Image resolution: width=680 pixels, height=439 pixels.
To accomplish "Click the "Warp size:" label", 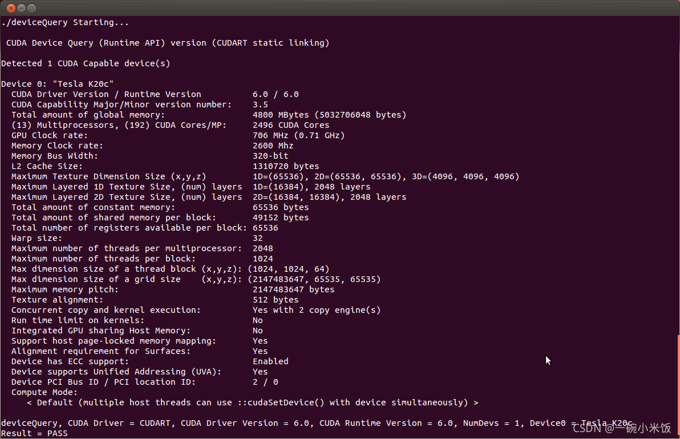I will [x=37, y=238].
